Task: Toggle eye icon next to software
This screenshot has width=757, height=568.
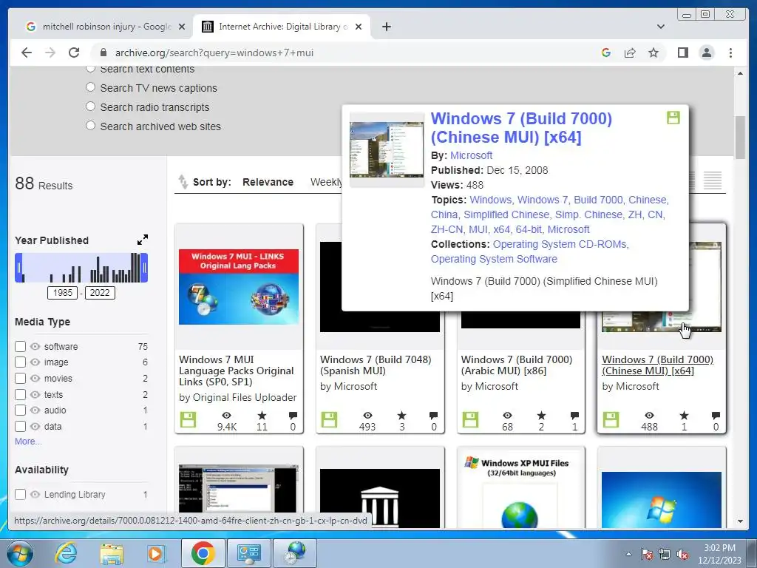Action: pos(35,346)
